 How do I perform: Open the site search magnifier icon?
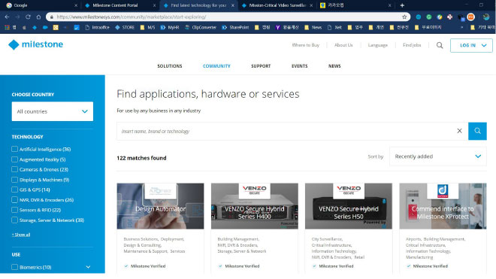tap(440, 45)
